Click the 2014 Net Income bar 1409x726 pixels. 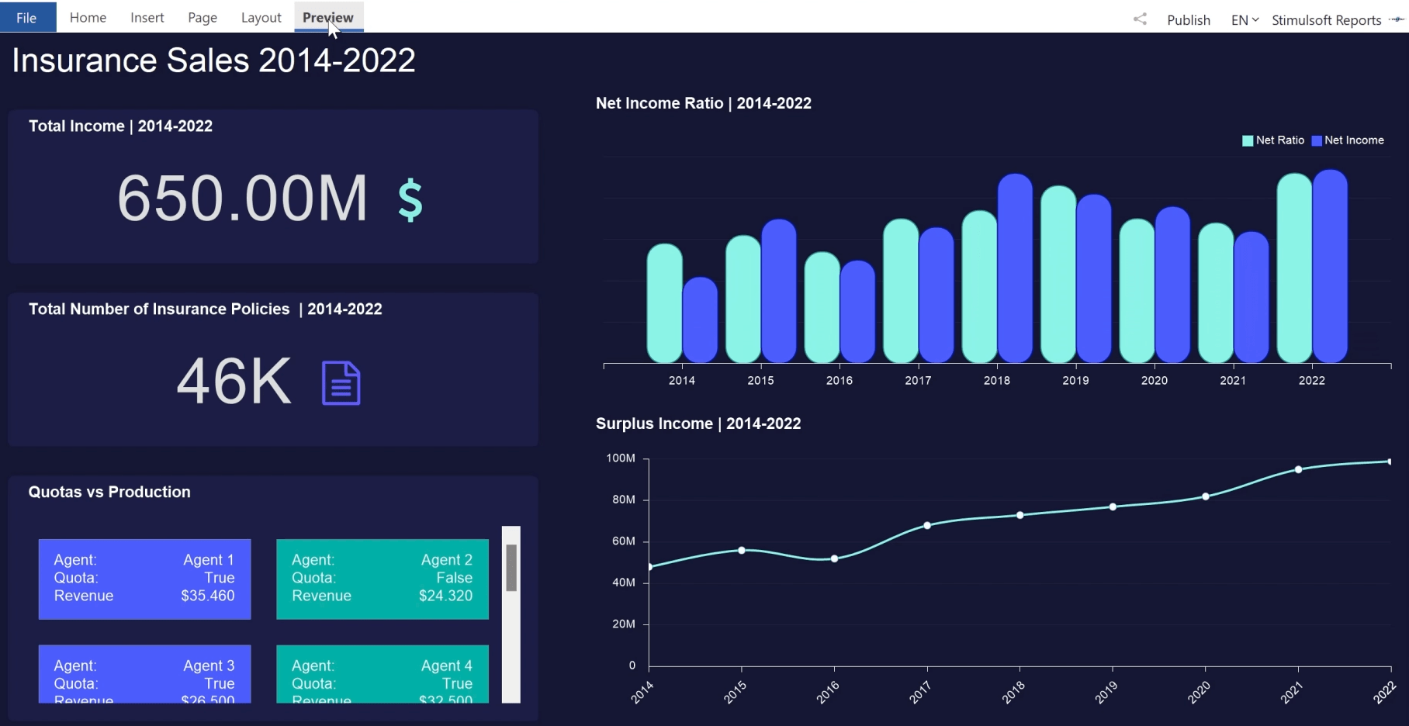coord(700,320)
